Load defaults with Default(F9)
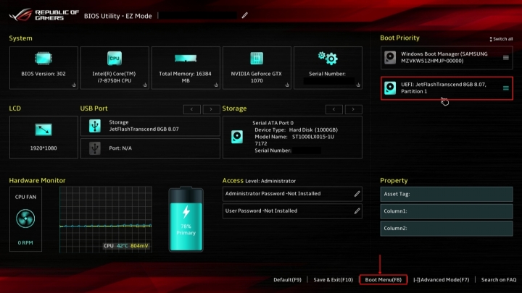Screen dimensions: 522x293 click(x=287, y=280)
